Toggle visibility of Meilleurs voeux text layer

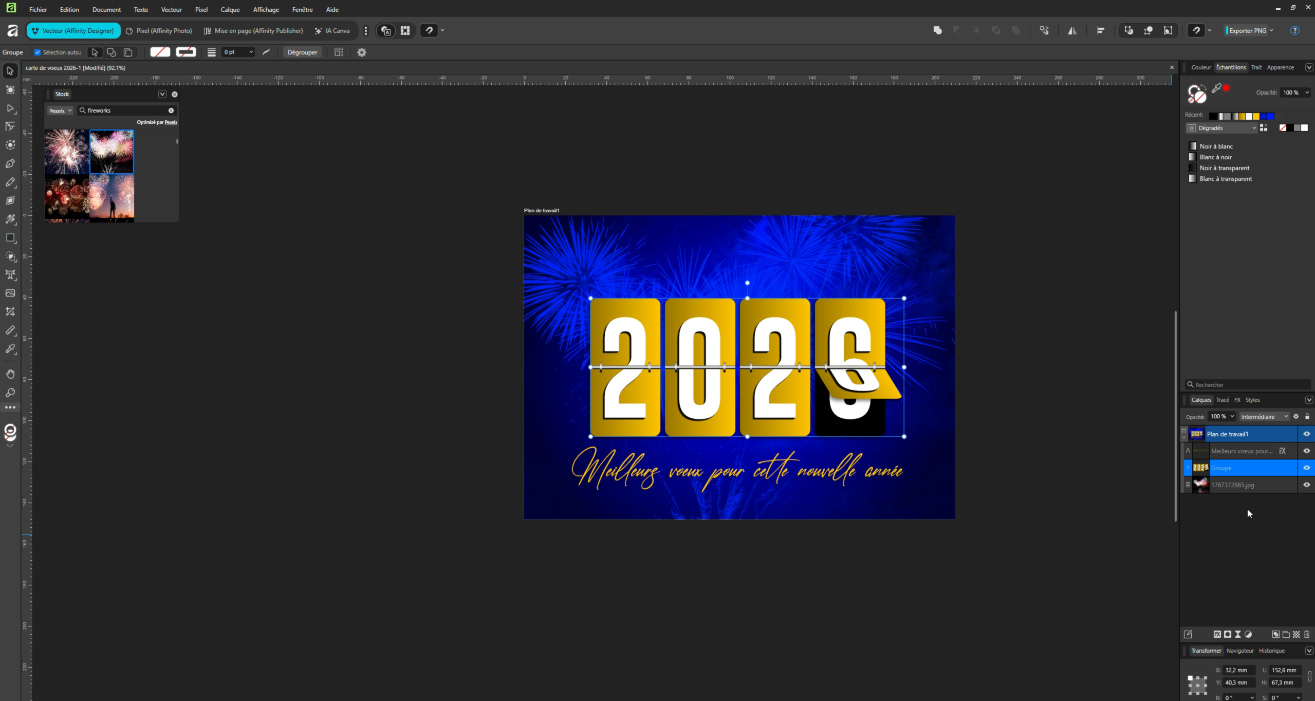(1306, 451)
